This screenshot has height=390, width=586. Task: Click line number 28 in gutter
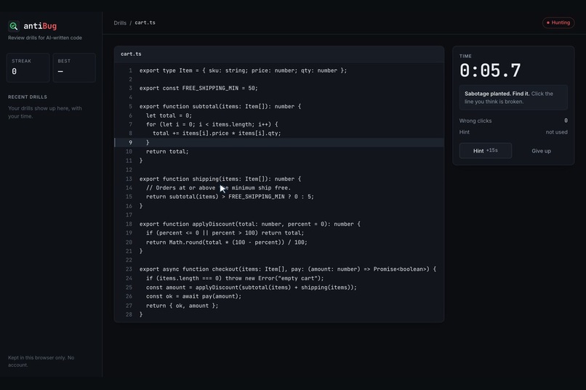coord(129,314)
